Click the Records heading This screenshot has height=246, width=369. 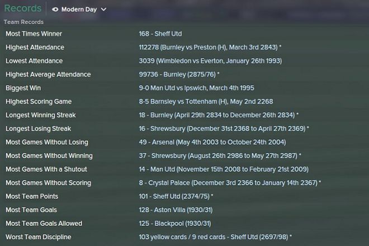tap(23, 8)
